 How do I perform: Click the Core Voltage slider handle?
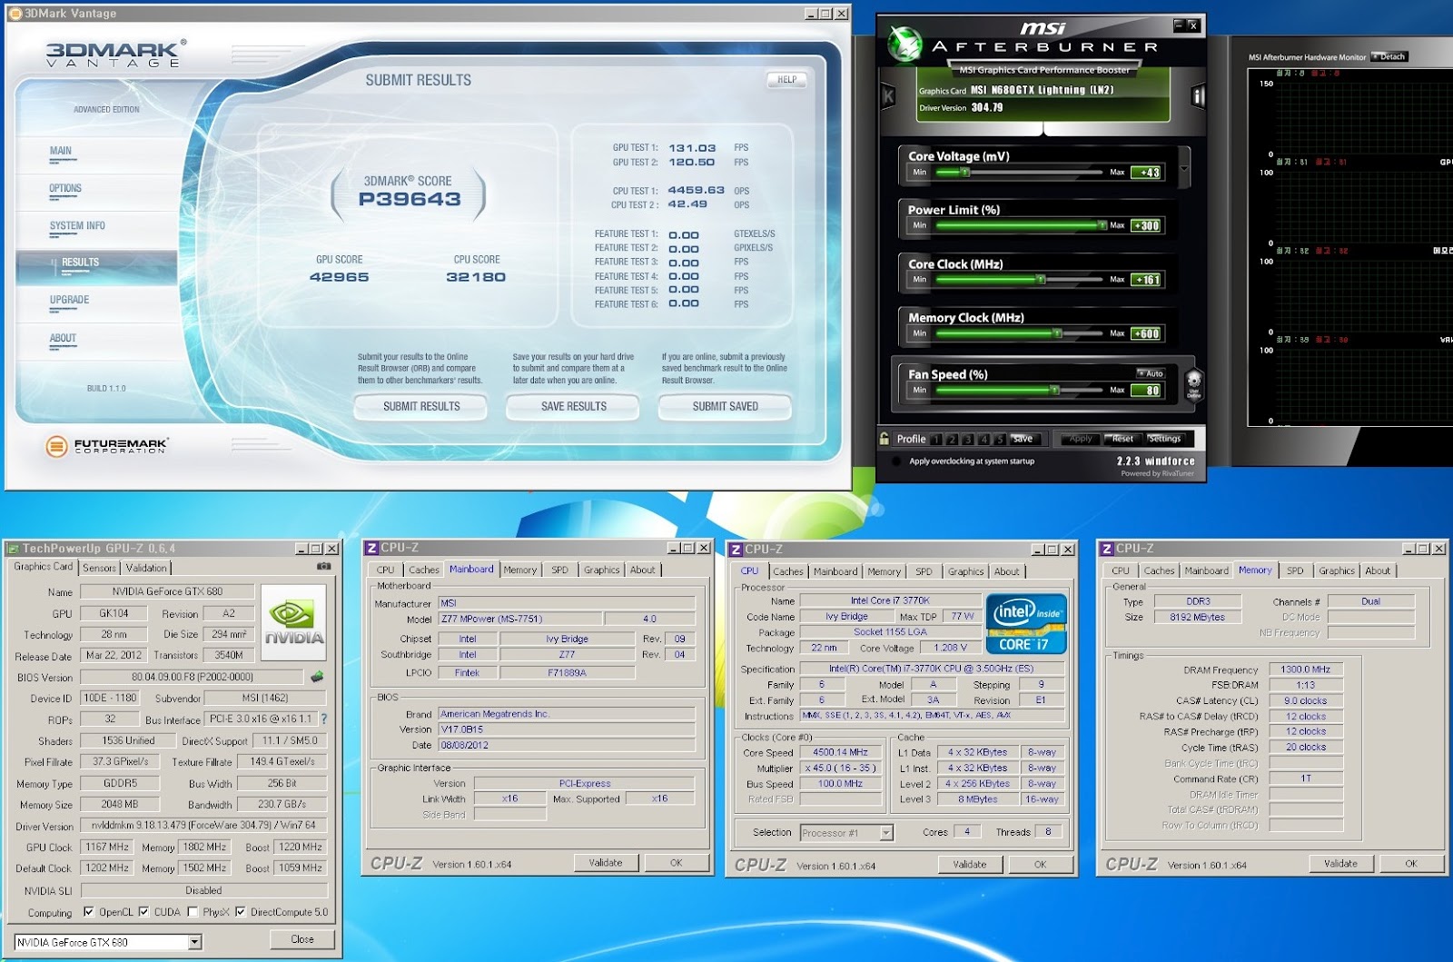965,172
